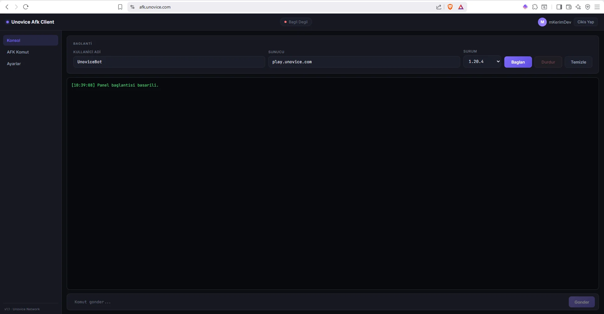Viewport: 604px width, 314px height.
Task: Click the Kullanici Adi field containing UnoviceBot
Action: (169, 62)
